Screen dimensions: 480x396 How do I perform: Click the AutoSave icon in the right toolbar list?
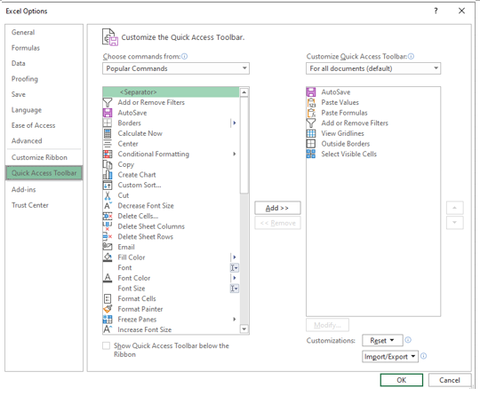[311, 92]
